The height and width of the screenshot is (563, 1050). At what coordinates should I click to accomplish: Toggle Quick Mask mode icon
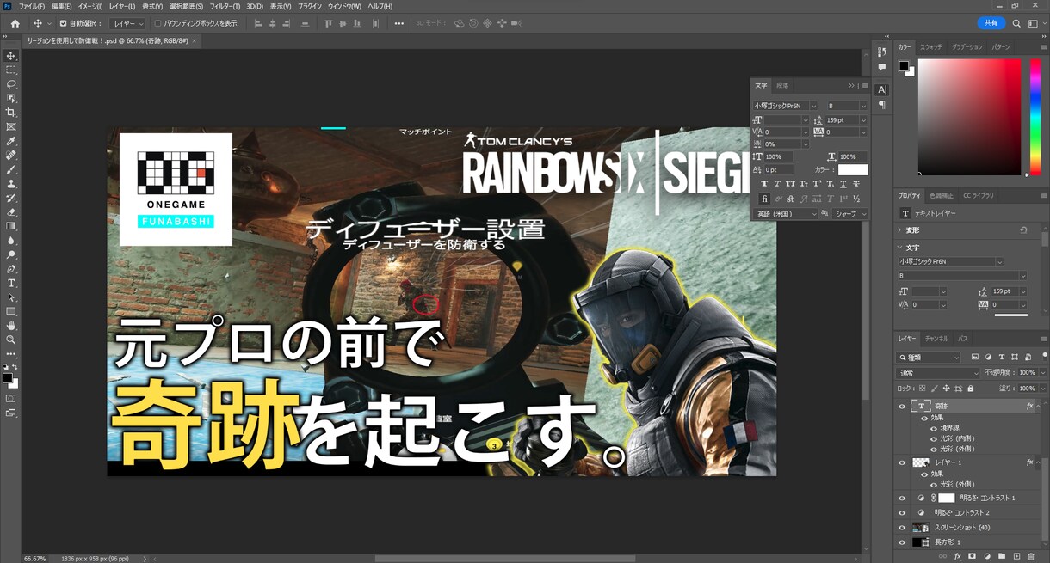(x=11, y=399)
